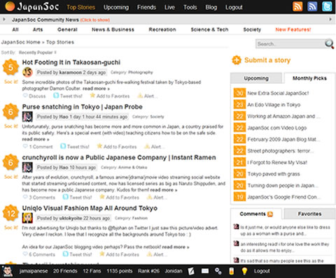
Task: Select the Science & Tech category
Action: coord(209,29)
